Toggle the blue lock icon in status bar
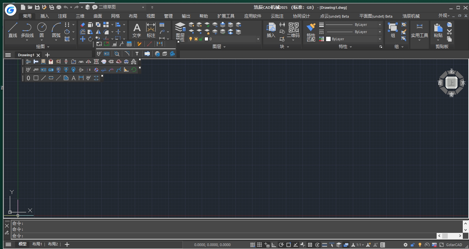The height and width of the screenshot is (249, 469). tap(413, 245)
